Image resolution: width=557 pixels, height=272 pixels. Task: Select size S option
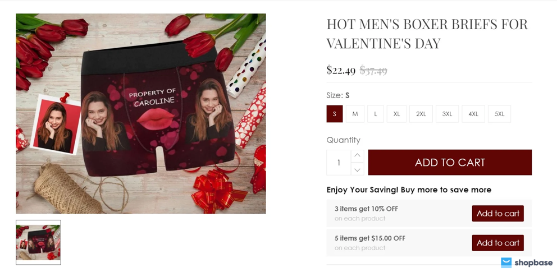point(335,114)
